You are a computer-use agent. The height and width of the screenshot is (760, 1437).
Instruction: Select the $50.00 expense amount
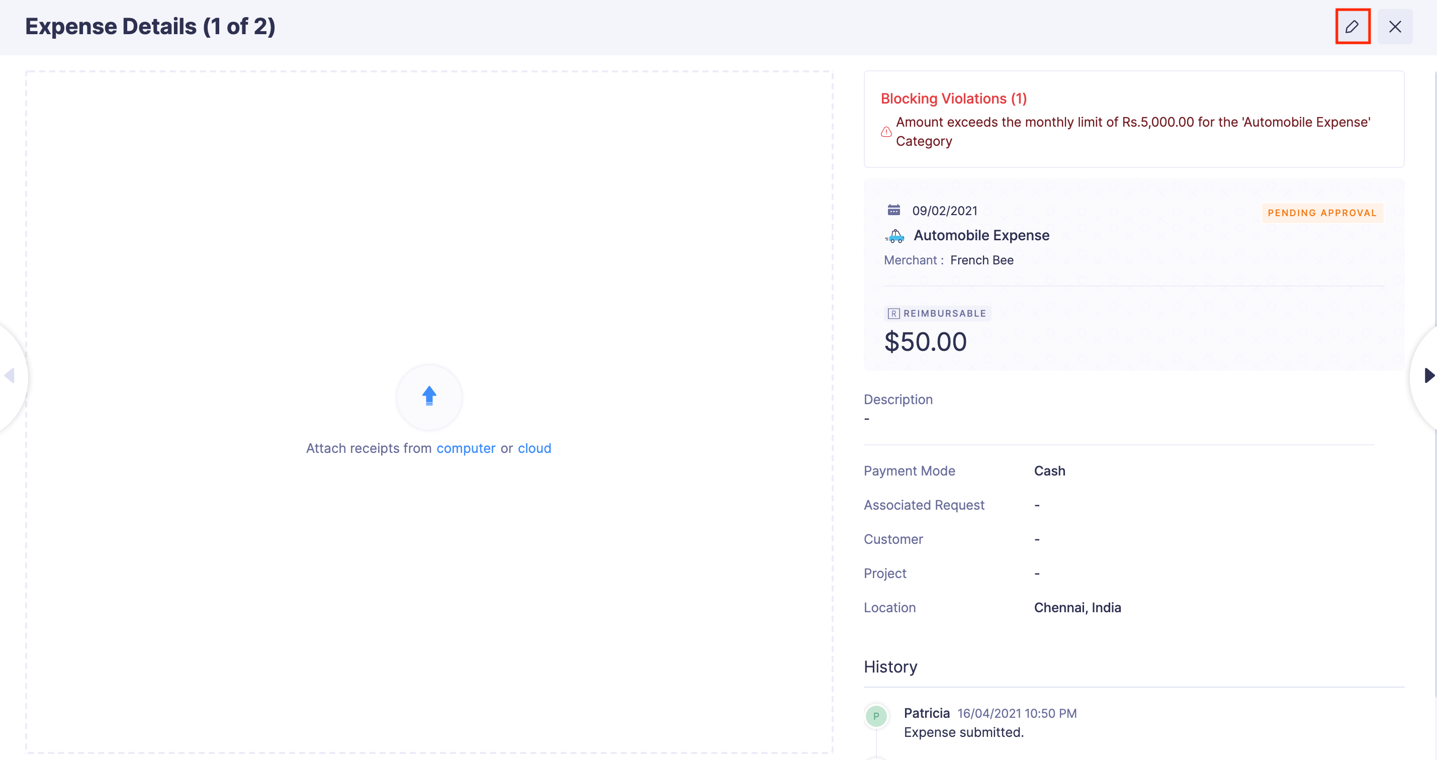point(925,341)
